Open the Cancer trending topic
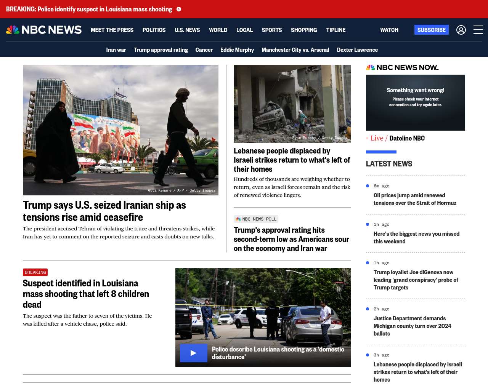The image size is (488, 390). 204,50
